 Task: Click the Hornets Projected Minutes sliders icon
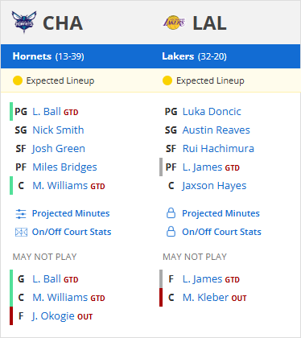pyautogui.click(x=21, y=214)
